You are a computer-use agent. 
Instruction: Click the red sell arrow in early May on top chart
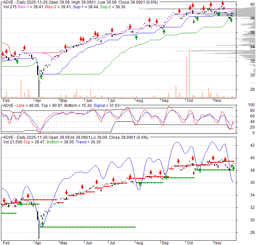click(65, 47)
